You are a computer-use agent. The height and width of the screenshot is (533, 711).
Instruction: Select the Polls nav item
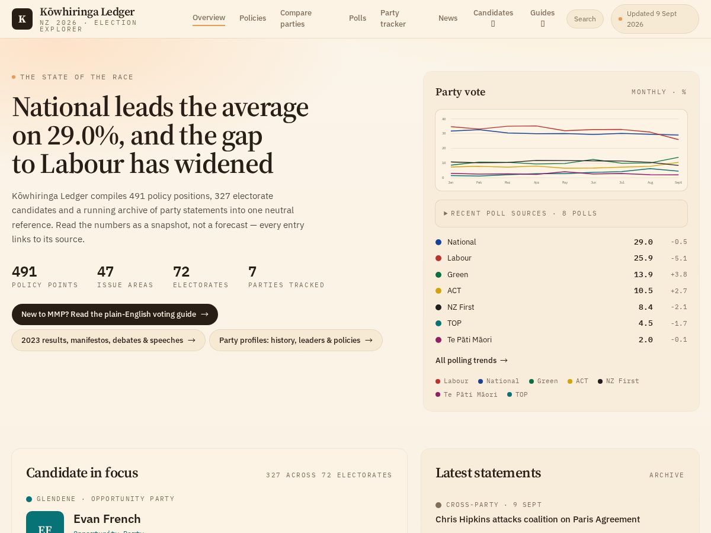coord(357,18)
